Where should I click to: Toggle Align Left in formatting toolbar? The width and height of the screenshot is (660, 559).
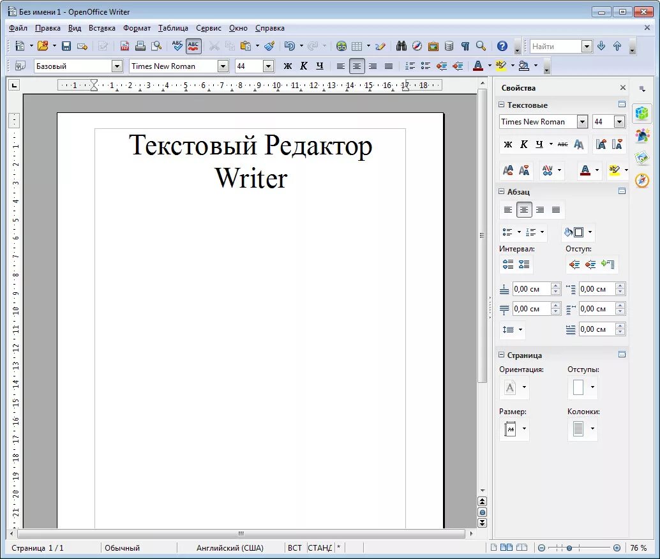tap(340, 66)
